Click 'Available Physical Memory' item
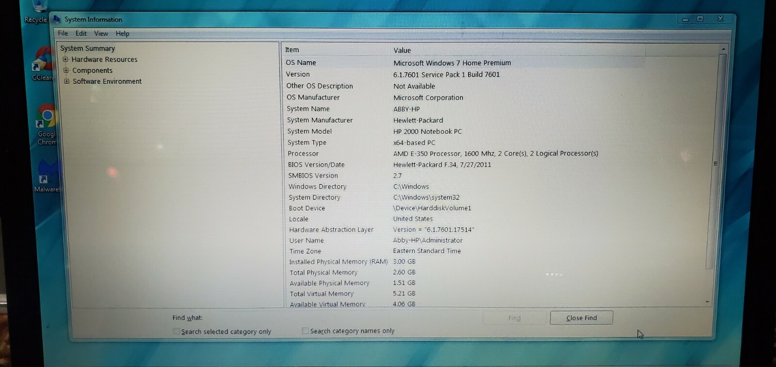The height and width of the screenshot is (367, 776). pos(330,283)
